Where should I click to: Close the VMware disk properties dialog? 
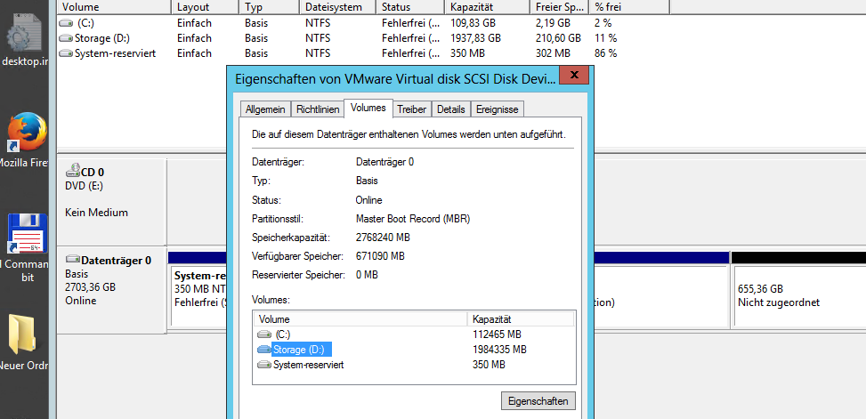tap(574, 76)
